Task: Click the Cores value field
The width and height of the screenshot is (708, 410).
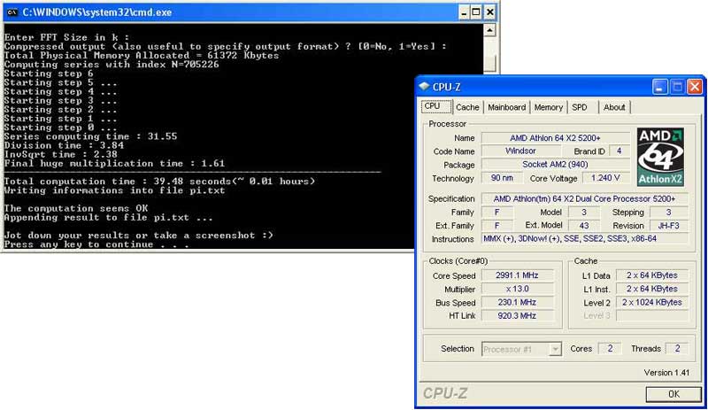Action: pyautogui.click(x=610, y=349)
